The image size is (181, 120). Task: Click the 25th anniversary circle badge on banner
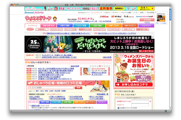tap(34, 44)
